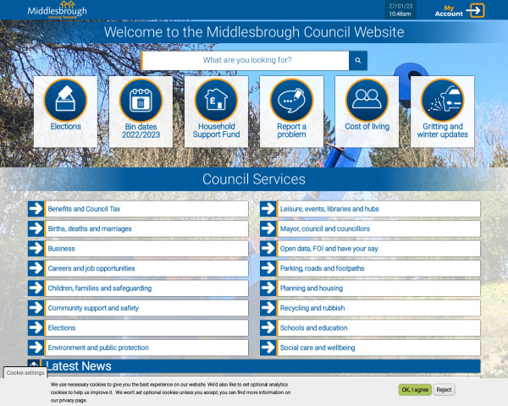Click arrow icon beside Children, families and safeguarding
The width and height of the screenshot is (508, 406).
coord(36,288)
